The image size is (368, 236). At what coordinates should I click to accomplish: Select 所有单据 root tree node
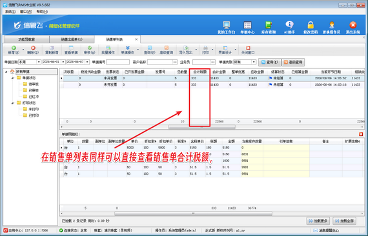coord(23,72)
